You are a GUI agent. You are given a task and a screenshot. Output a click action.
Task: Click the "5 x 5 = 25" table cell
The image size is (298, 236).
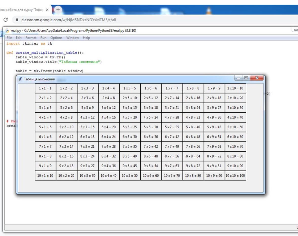(x=130, y=127)
